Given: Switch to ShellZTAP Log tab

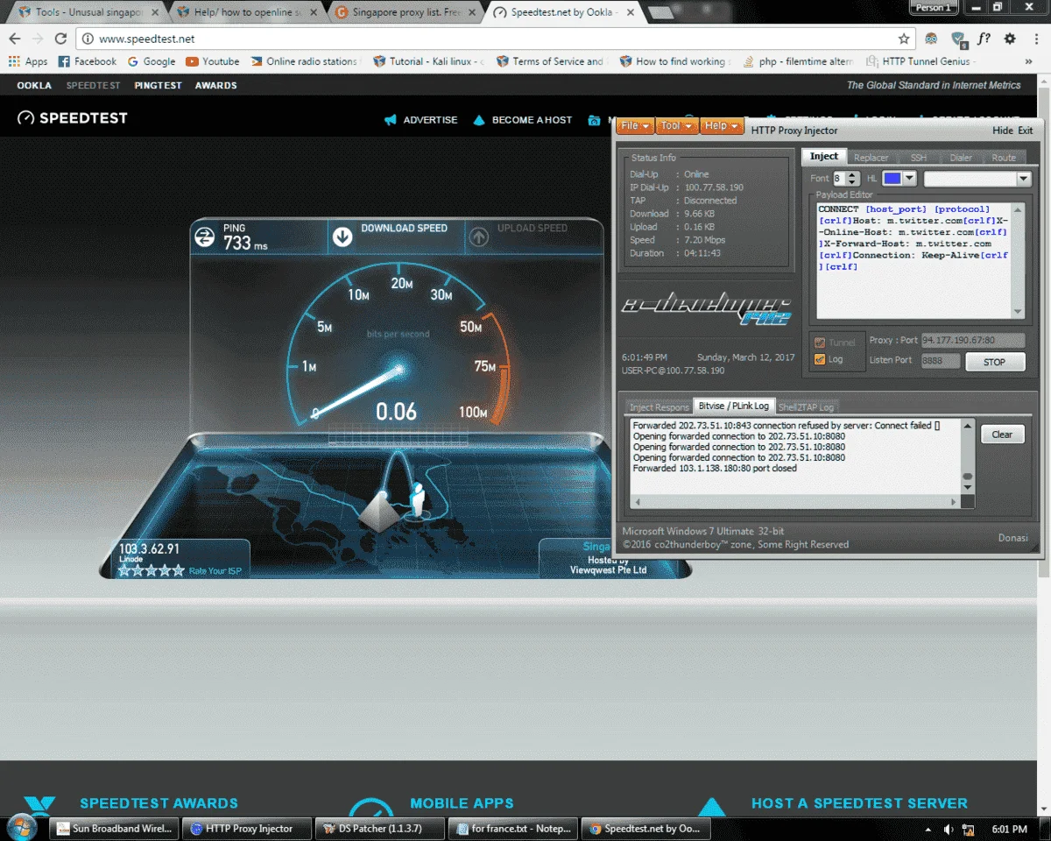Looking at the screenshot, I should (x=807, y=407).
